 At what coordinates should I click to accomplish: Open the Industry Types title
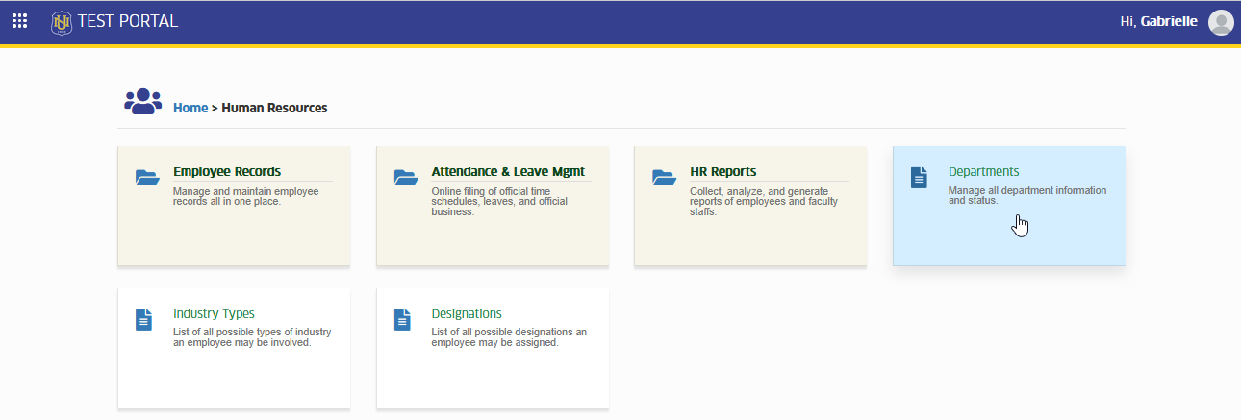tap(214, 313)
